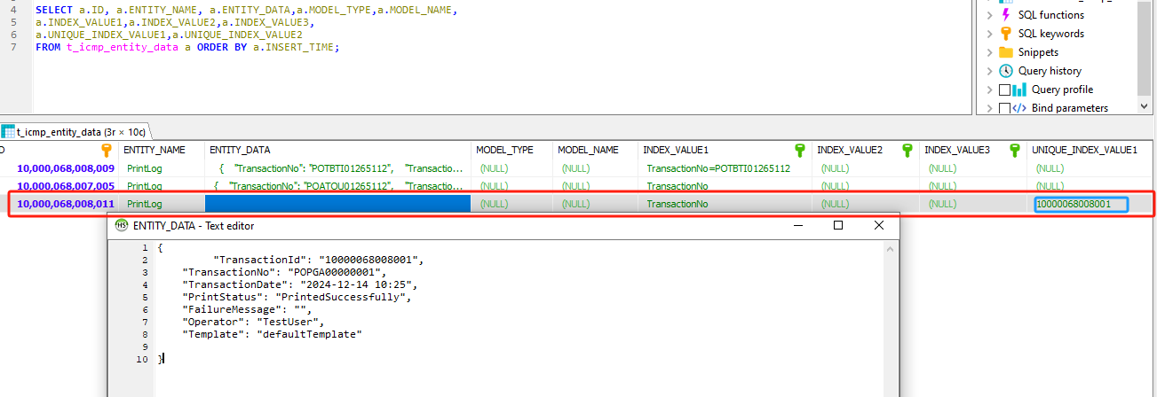Select the selected blue ENTITY_DATA cell

click(337, 204)
